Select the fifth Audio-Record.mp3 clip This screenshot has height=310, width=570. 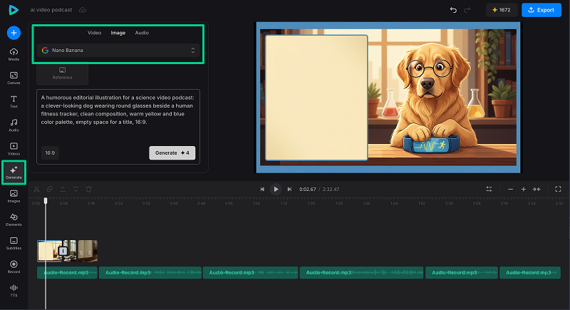(x=462, y=272)
